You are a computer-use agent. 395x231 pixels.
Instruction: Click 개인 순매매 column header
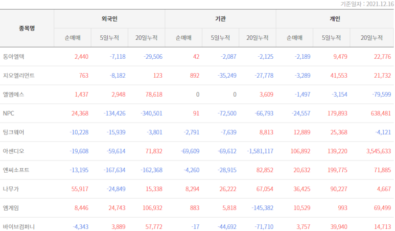click(294, 38)
